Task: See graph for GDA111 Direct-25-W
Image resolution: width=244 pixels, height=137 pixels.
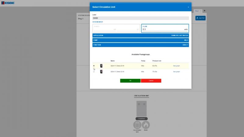Action: (x=176, y=66)
